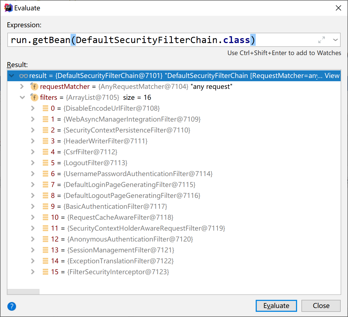Expand the UsernamePasswordAuthenticationFilter entry
The image size is (348, 317).
pos(33,174)
